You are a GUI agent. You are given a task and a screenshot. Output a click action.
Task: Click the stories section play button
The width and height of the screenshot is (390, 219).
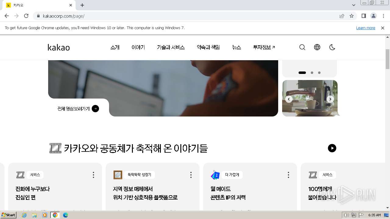click(x=332, y=148)
